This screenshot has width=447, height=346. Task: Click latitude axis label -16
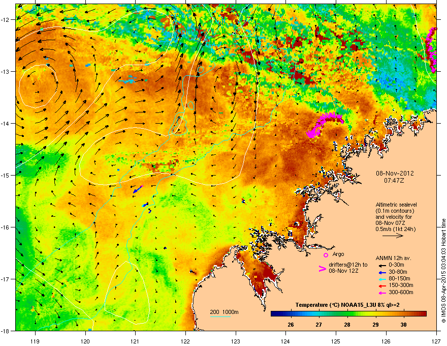tap(6, 227)
